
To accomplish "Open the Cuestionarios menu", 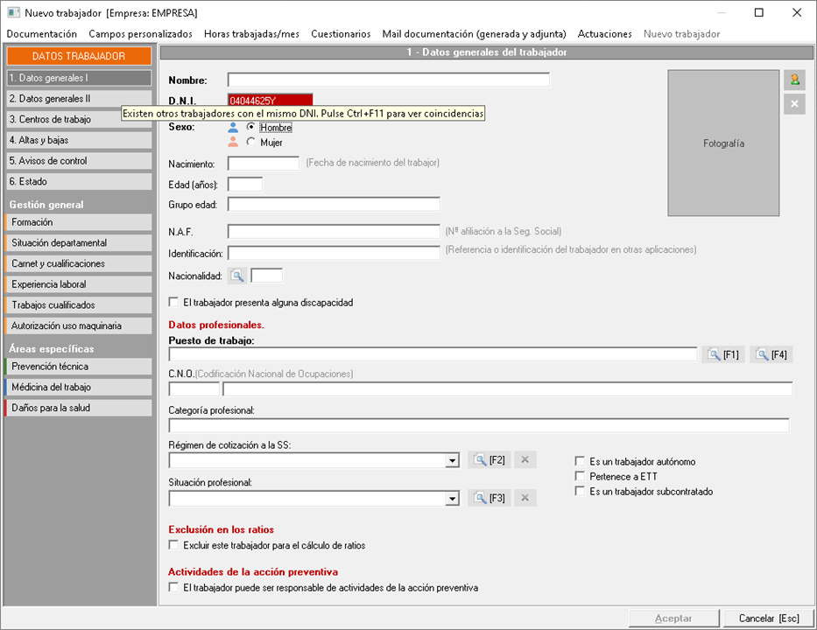I will tap(341, 34).
